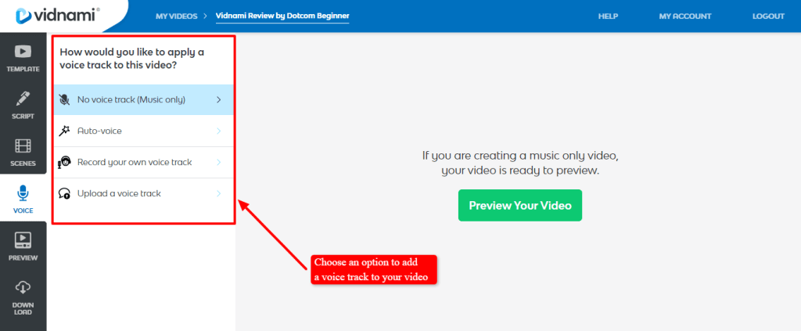The height and width of the screenshot is (331, 801).
Task: Select the Auto-voice option text
Action: (99, 131)
